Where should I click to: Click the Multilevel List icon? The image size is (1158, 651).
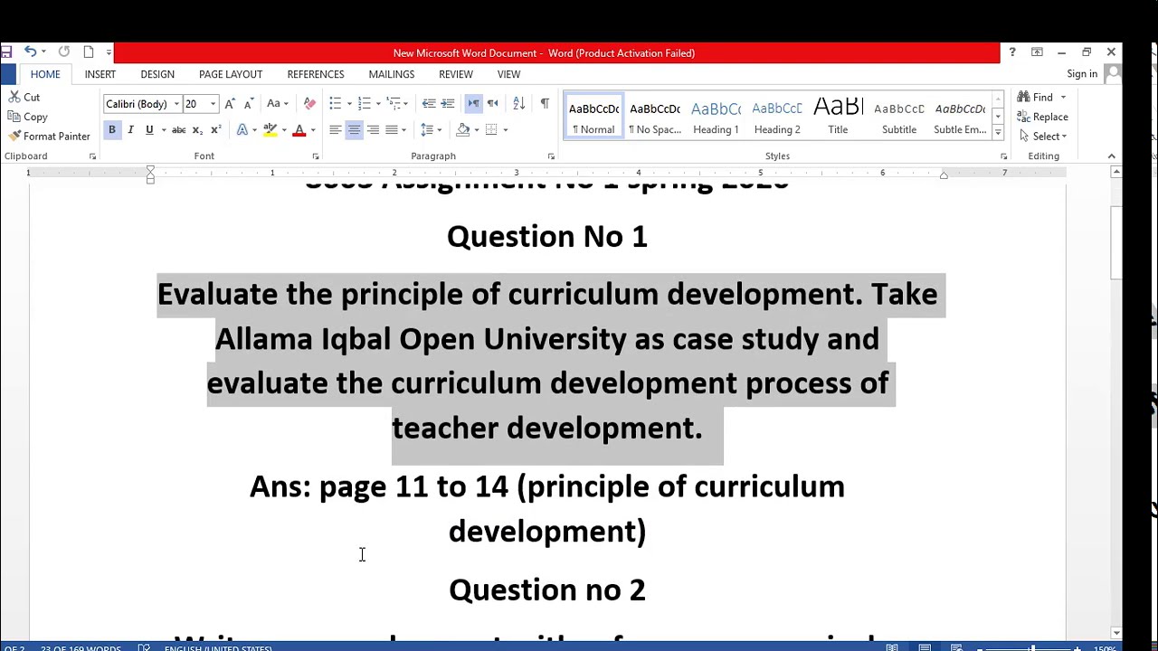(x=394, y=104)
